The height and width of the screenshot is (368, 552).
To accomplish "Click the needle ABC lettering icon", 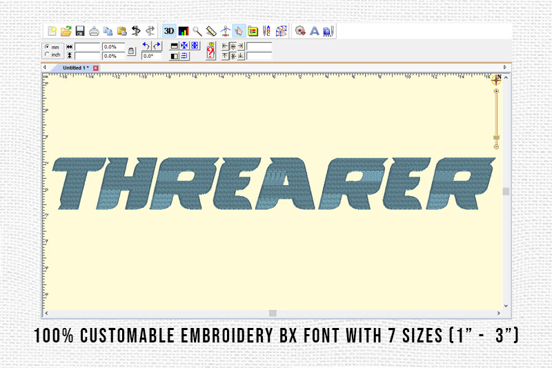I will pos(267,31).
